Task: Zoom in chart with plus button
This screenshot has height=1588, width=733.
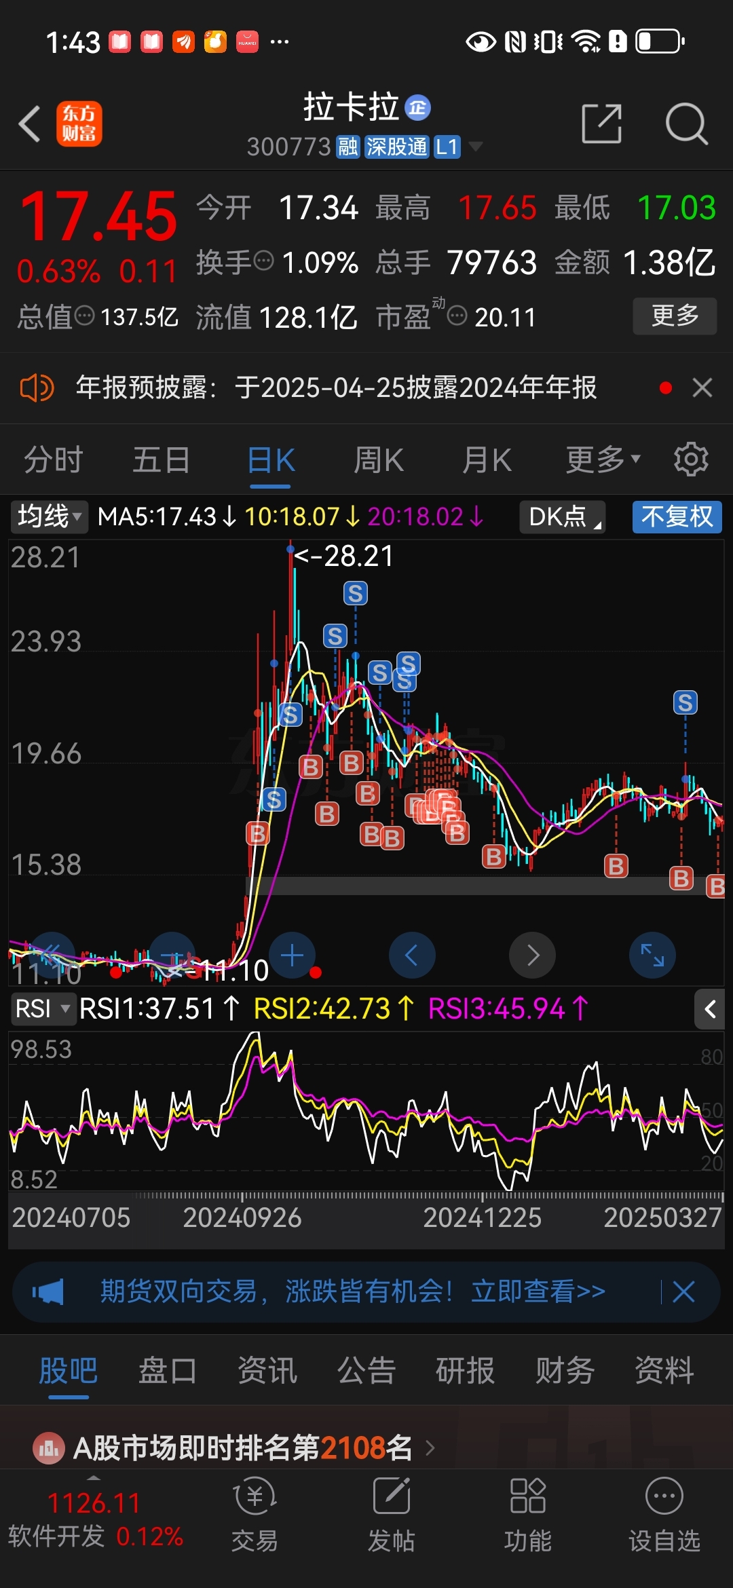Action: click(293, 956)
